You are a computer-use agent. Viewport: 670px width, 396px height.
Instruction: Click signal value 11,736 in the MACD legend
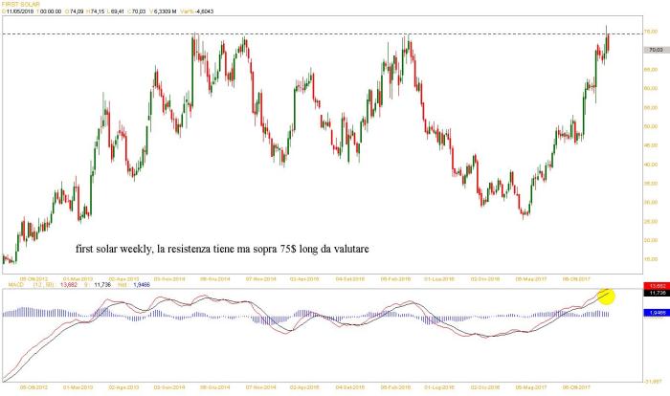pos(102,284)
